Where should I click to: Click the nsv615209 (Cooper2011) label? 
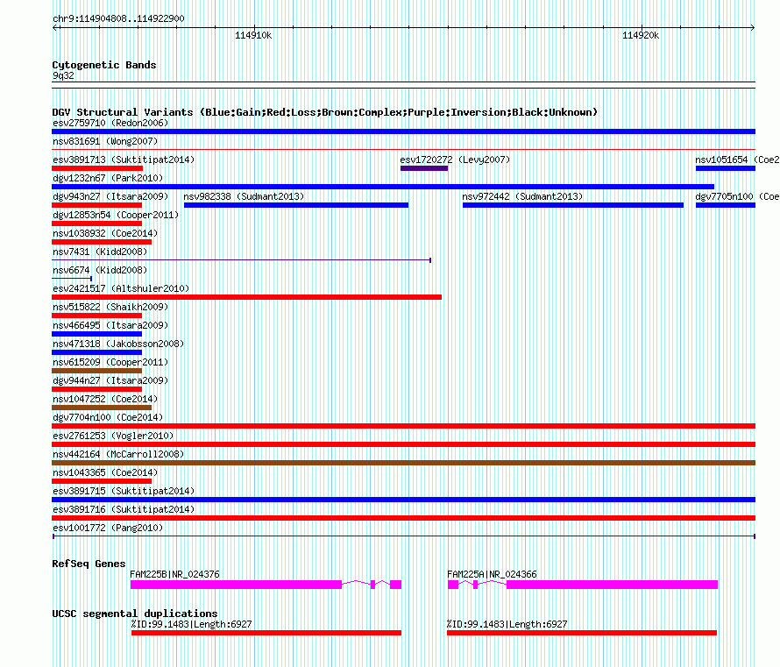tap(110, 362)
